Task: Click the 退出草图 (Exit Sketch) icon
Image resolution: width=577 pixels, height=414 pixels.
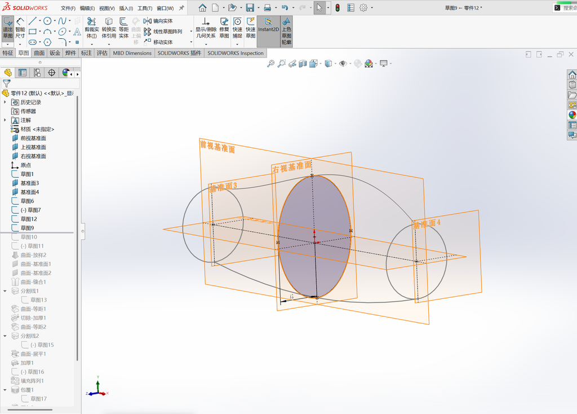Action: tap(8, 28)
